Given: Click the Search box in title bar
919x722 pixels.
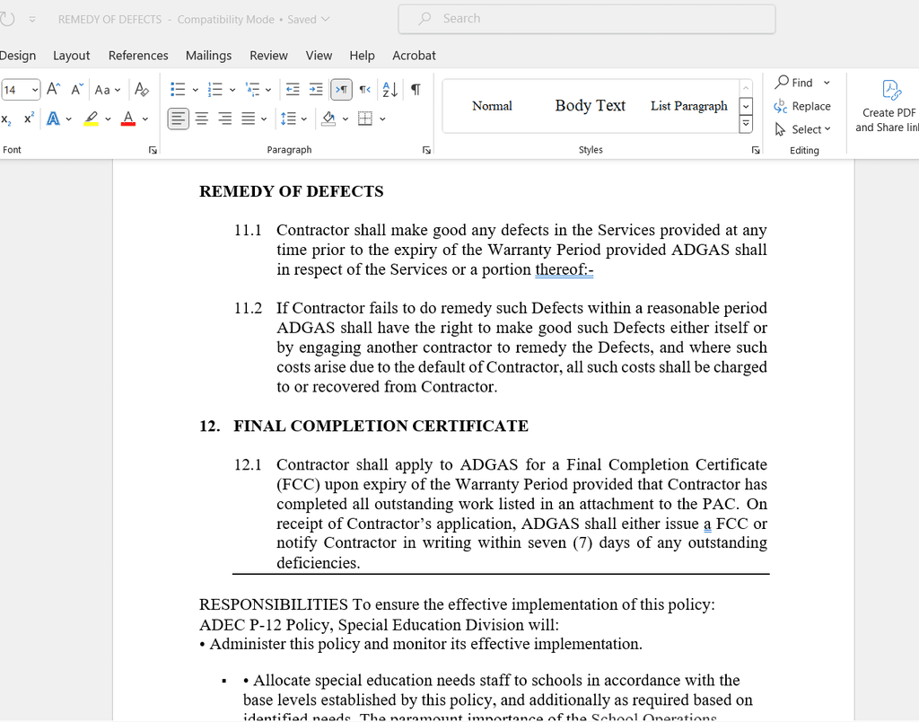Looking at the screenshot, I should 587,19.
